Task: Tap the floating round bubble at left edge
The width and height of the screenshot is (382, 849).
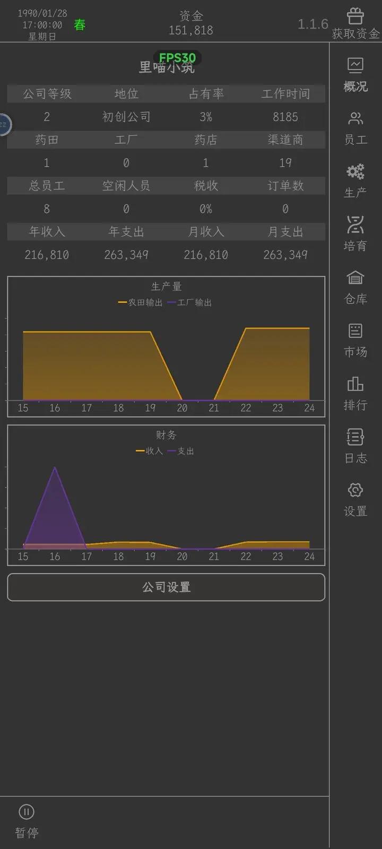Action: (x=4, y=125)
